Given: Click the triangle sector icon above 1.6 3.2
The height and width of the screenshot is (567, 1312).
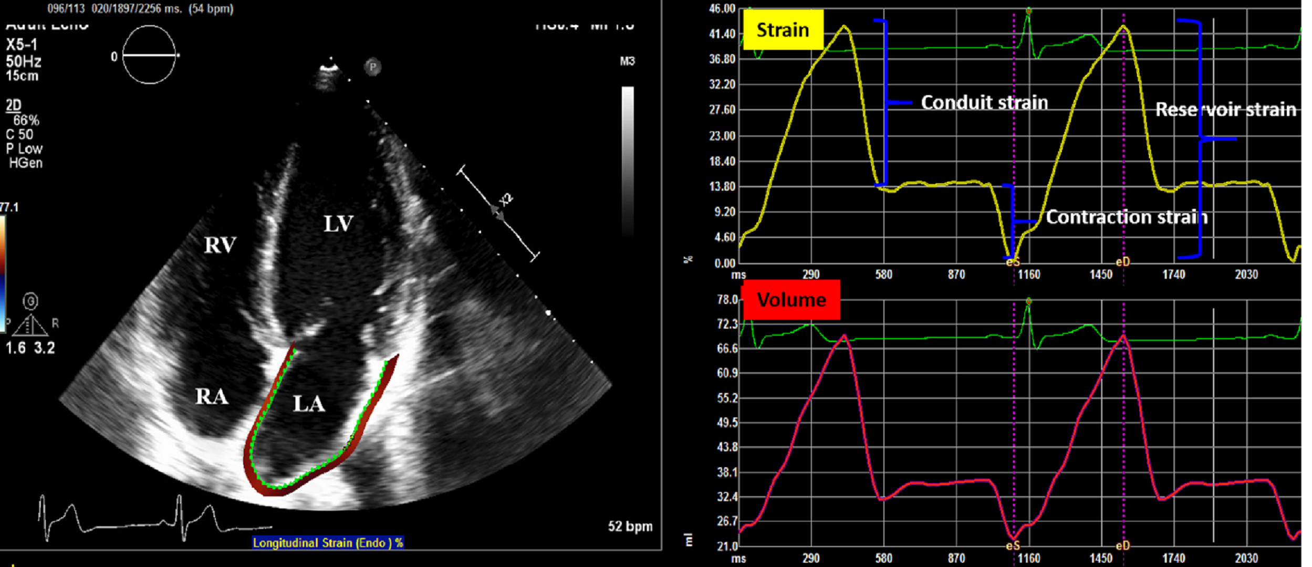Looking at the screenshot, I should 30,325.
